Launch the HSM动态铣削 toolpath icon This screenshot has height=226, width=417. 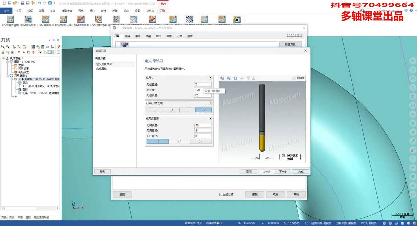point(81,19)
